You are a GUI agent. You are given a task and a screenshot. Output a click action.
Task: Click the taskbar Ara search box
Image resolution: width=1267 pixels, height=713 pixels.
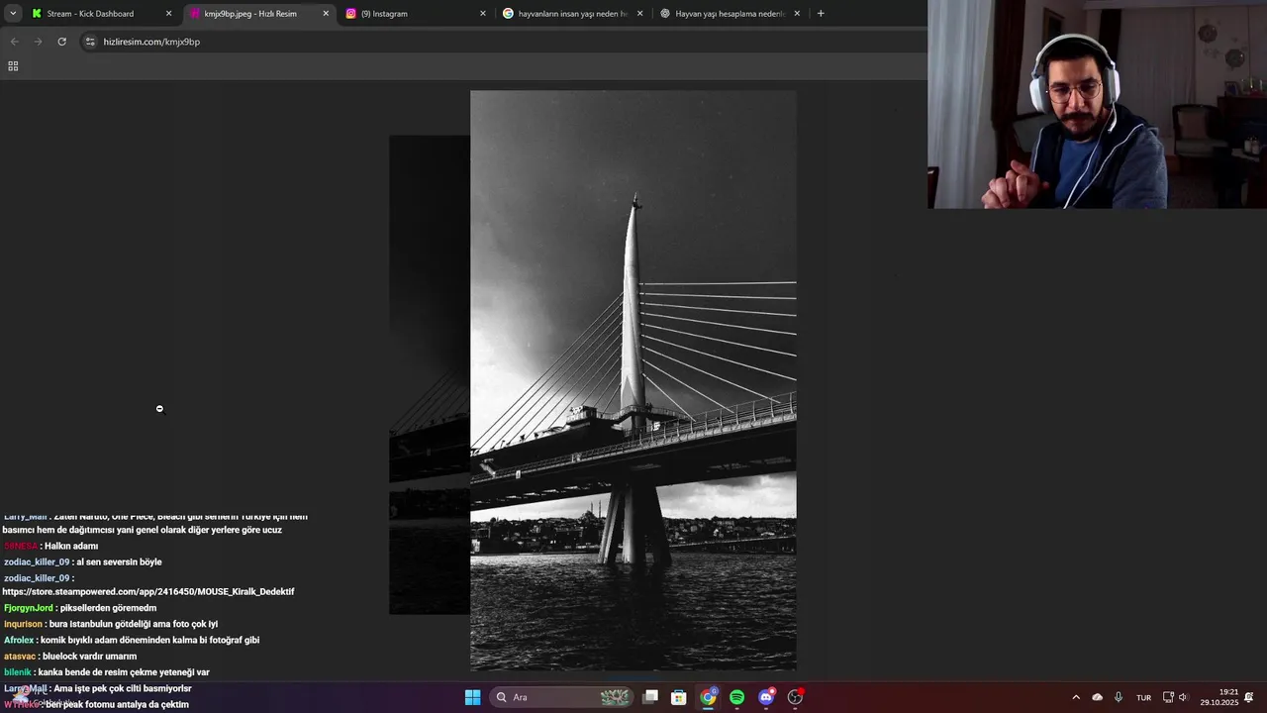561,697
